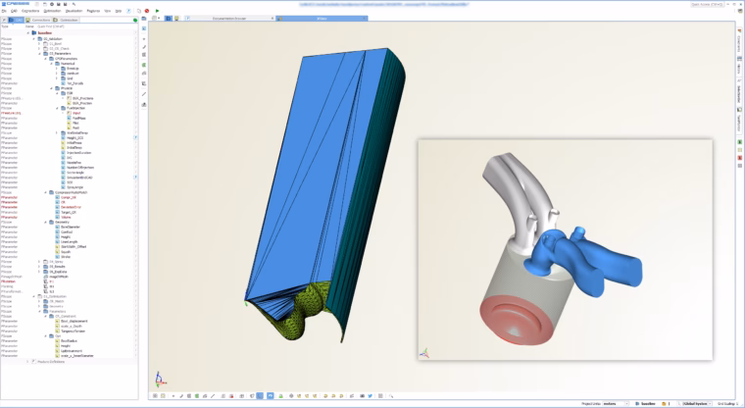
Task: Open the Project Units meters dropdown
Action: tap(616, 403)
